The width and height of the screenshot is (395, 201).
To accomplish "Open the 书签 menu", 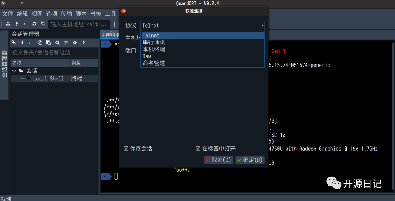I will click(x=96, y=14).
